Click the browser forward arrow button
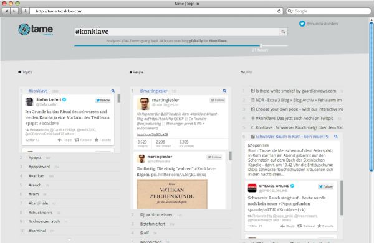The width and height of the screenshot is (374, 243). 14,11
